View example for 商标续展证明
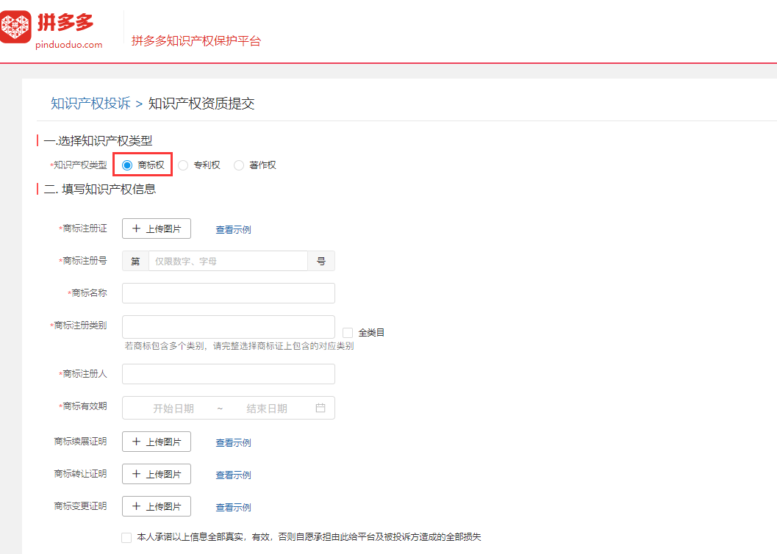777x554 pixels. click(x=233, y=443)
